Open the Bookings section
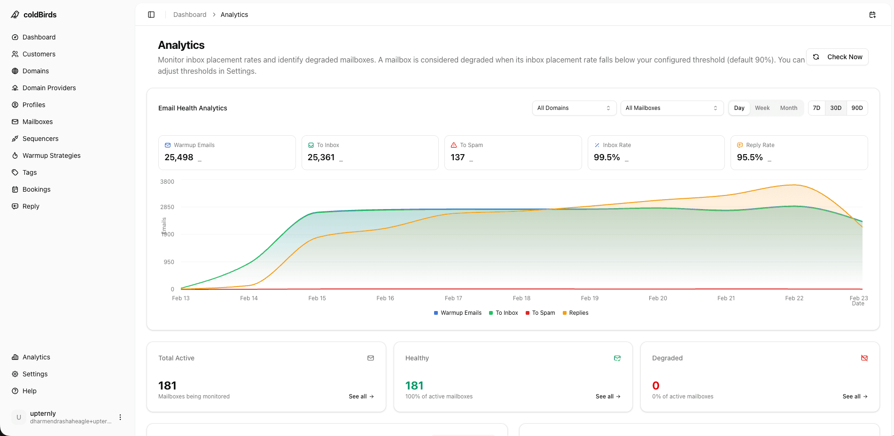The image size is (894, 436). coord(36,189)
